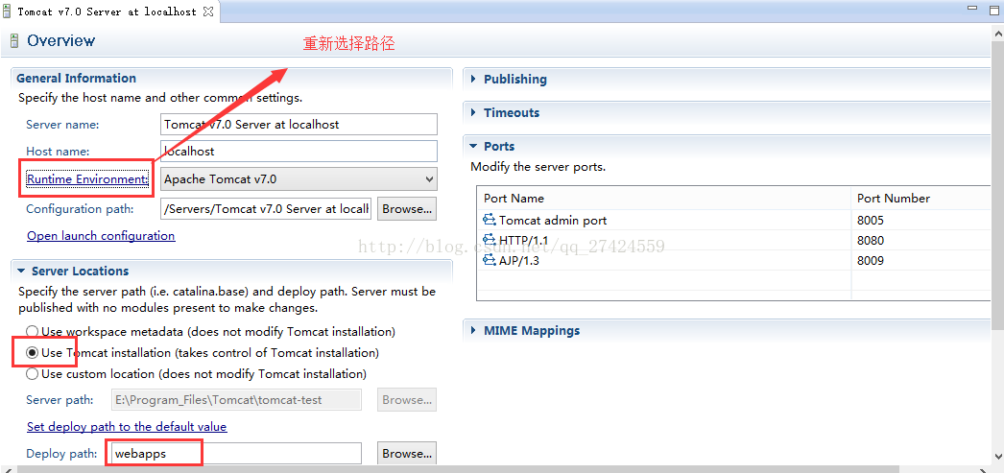1004x473 pixels.
Task: Click the HTTP/1.1 port row icon
Action: pos(490,240)
